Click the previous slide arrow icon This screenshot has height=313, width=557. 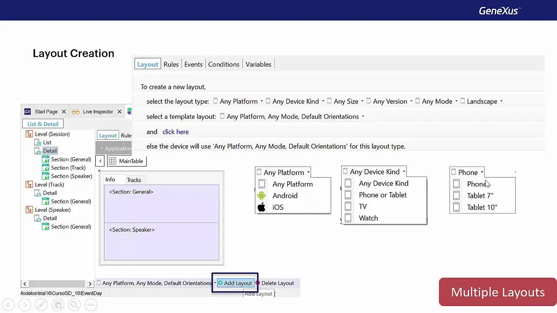click(8, 305)
